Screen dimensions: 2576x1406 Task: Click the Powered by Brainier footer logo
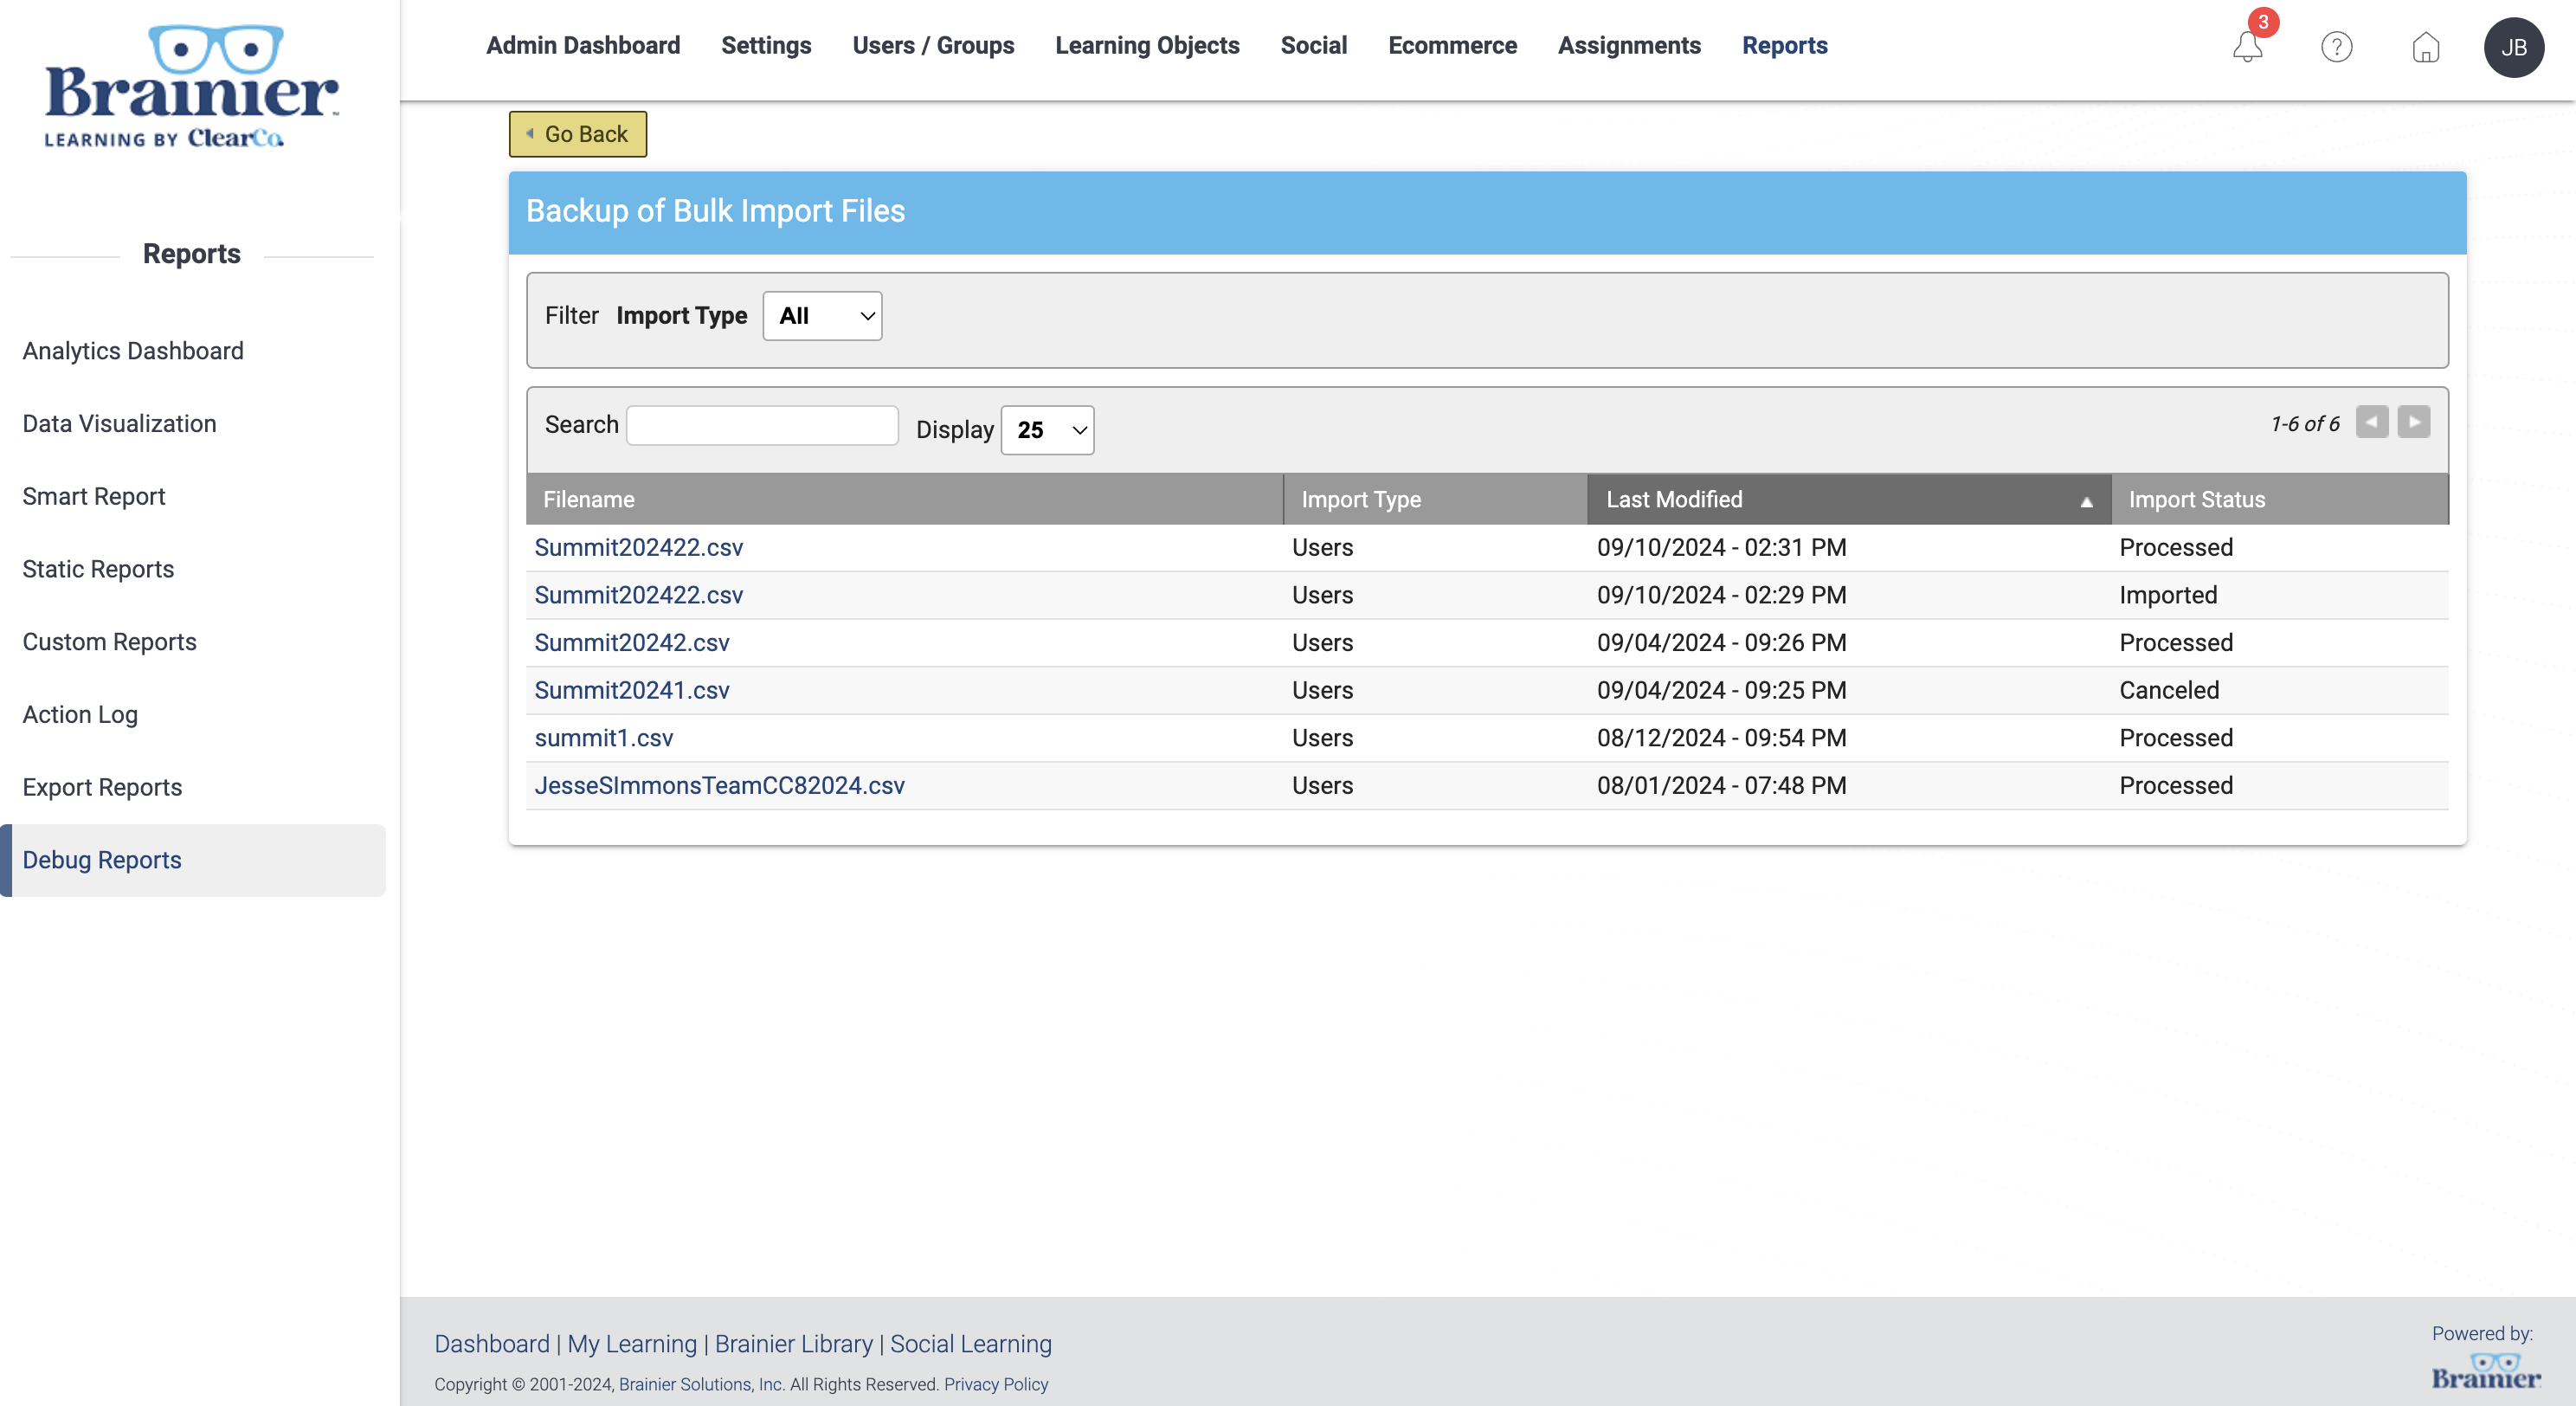click(x=2486, y=1371)
